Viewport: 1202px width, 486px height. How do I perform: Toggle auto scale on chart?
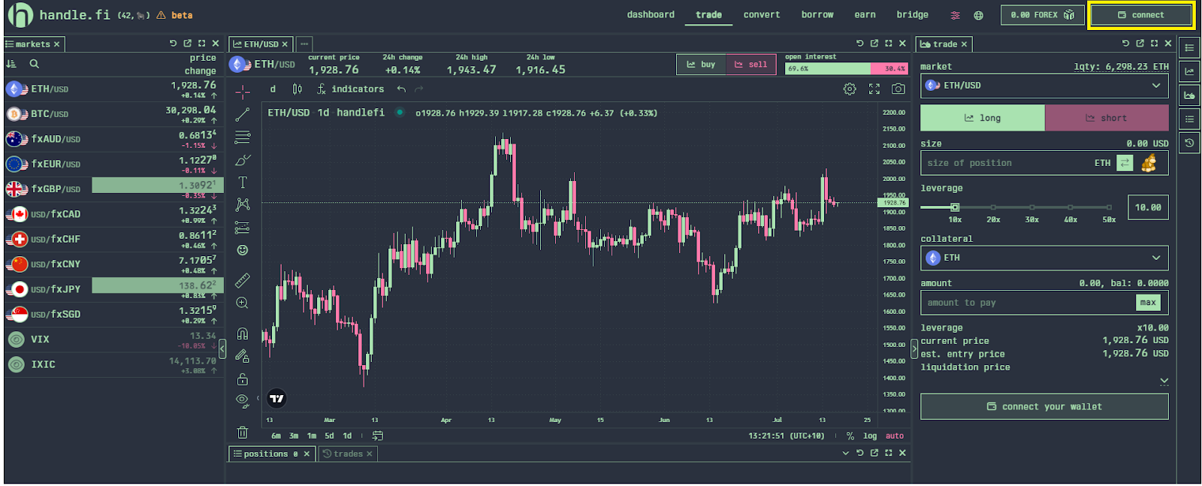coord(894,436)
